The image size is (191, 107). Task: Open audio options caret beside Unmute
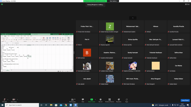click(x=8, y=100)
